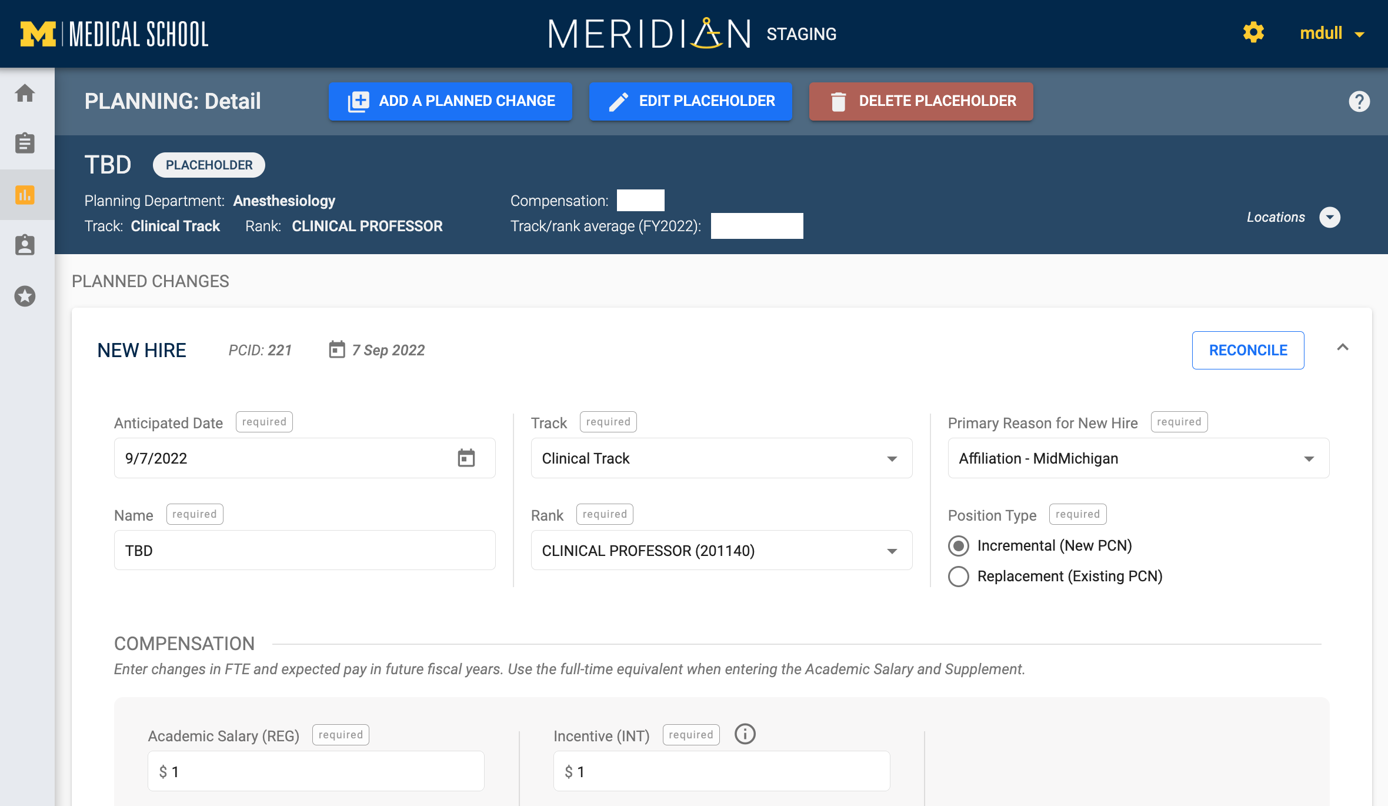Click the Academic Salary (REG) input field
The width and height of the screenshot is (1388, 806).
(x=316, y=771)
